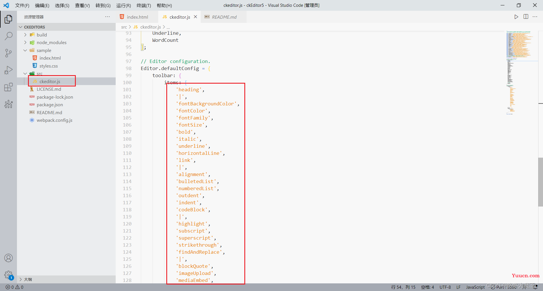Image resolution: width=543 pixels, height=291 pixels.
Task: Open the Explorer view in activity bar
Action: (8, 19)
